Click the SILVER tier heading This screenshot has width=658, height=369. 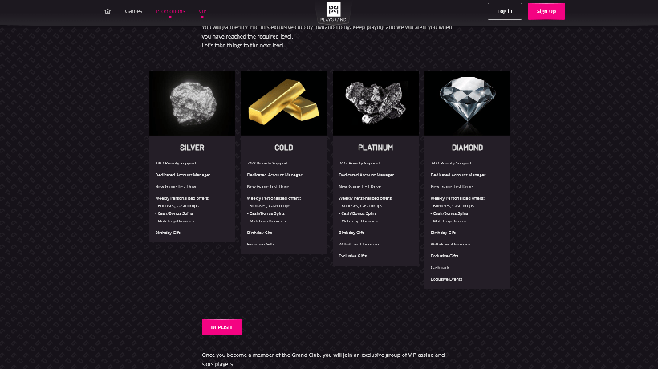(x=192, y=148)
